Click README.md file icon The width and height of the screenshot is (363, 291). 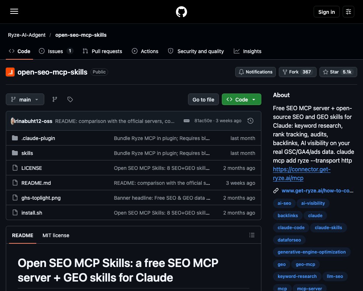15,183
